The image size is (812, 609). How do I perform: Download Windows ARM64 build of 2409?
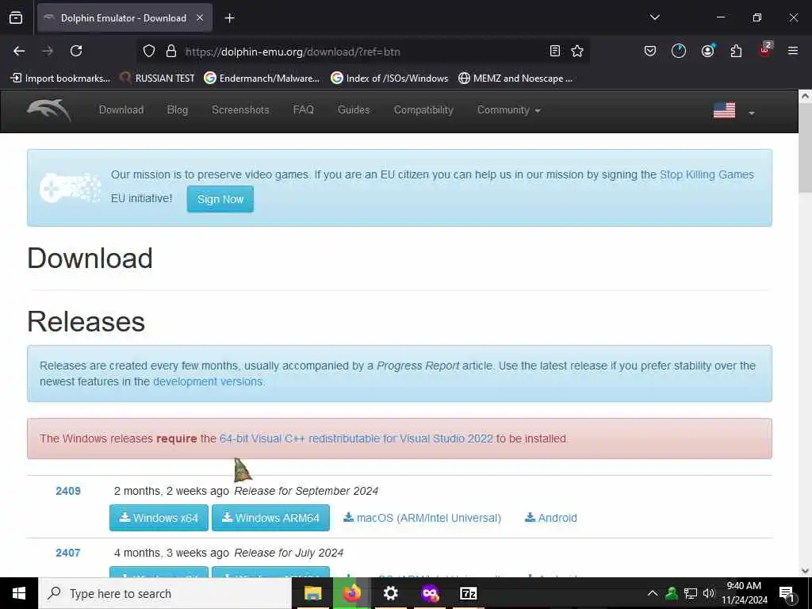270,518
